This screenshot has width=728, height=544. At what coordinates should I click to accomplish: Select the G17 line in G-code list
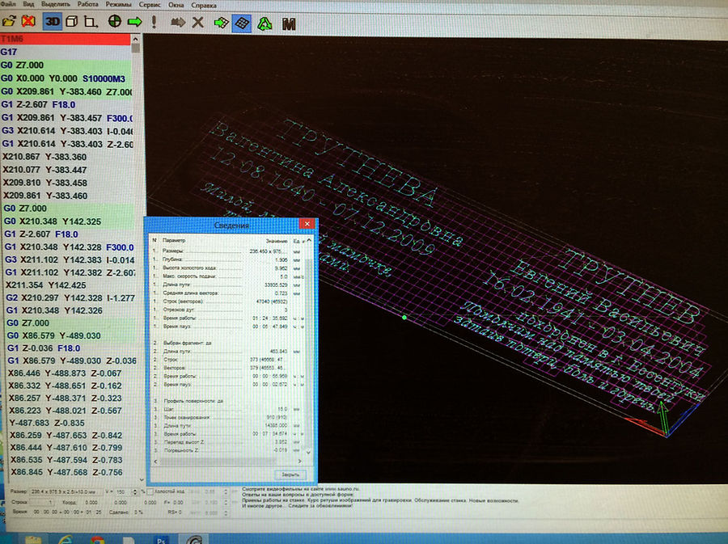[10, 51]
